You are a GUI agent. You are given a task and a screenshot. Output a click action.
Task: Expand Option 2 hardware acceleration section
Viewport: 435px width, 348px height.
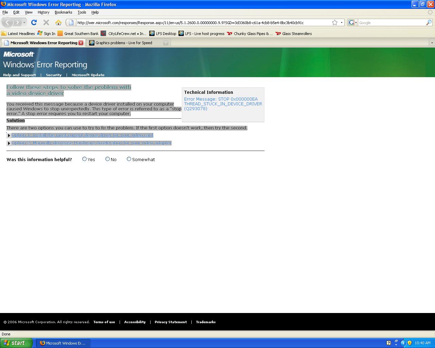pyautogui.click(x=91, y=143)
